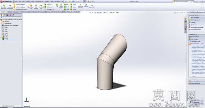The image size is (205, 108).
Task: Open Reference Geometry tool
Action: 81,6
